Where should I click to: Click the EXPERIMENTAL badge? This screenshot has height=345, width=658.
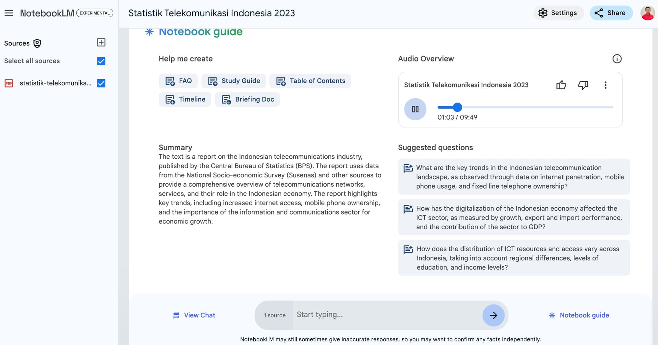tap(95, 13)
